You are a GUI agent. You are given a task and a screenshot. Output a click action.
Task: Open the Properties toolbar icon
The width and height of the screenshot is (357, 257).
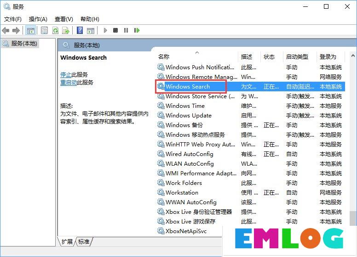pyautogui.click(x=44, y=30)
